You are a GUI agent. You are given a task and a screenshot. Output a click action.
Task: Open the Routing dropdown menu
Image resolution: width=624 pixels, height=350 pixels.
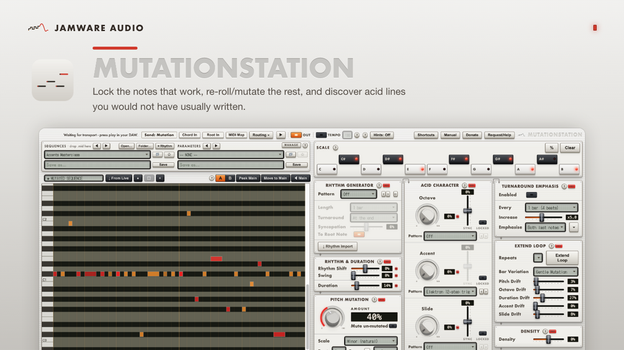[x=261, y=135]
